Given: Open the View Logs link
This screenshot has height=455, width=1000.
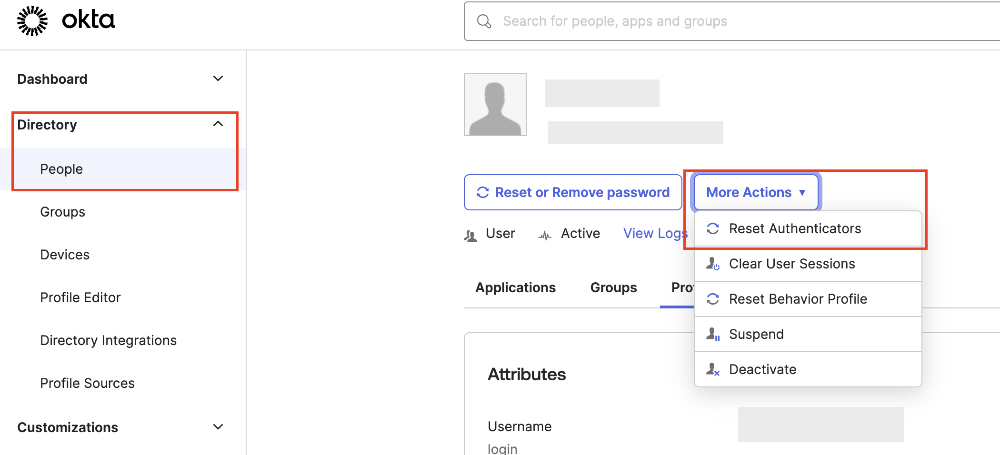Looking at the screenshot, I should point(656,233).
